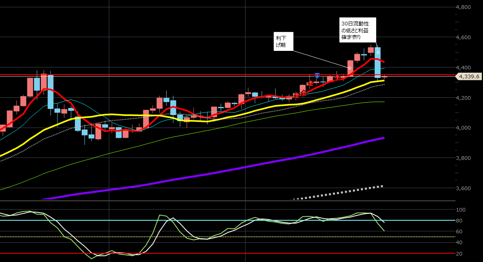The height and width of the screenshot is (262, 483).
Task: Click the anchor circle of the 利下げ期 callout
Action: coord(350,68)
